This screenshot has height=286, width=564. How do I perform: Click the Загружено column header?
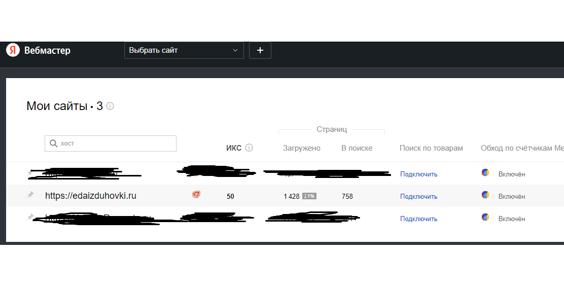coord(301,148)
